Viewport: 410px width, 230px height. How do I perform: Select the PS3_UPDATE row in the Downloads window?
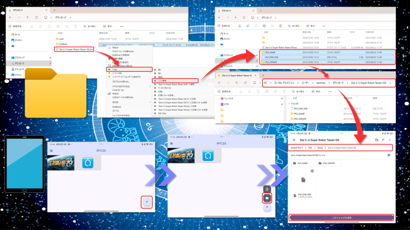pos(328,62)
